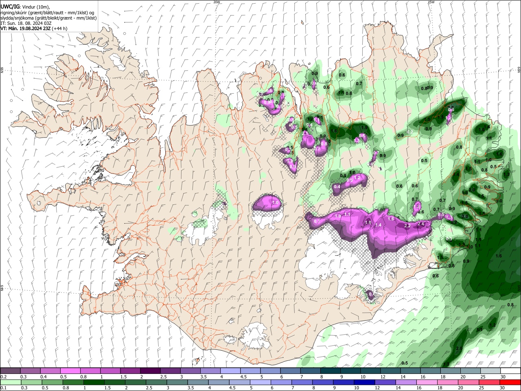This screenshot has height=391, width=521.
Task: Click the medium green 0.8 rain swatch
Action: (x=73, y=382)
